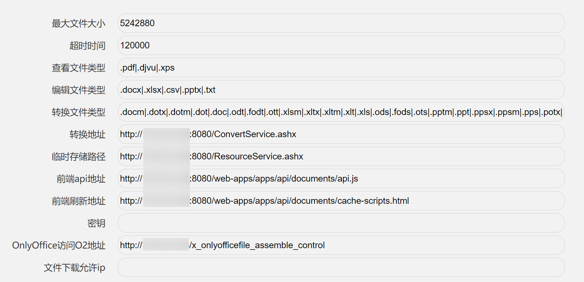Click the 转换文件类型 label text
Image resolution: width=584 pixels, height=282 pixels.
[79, 112]
